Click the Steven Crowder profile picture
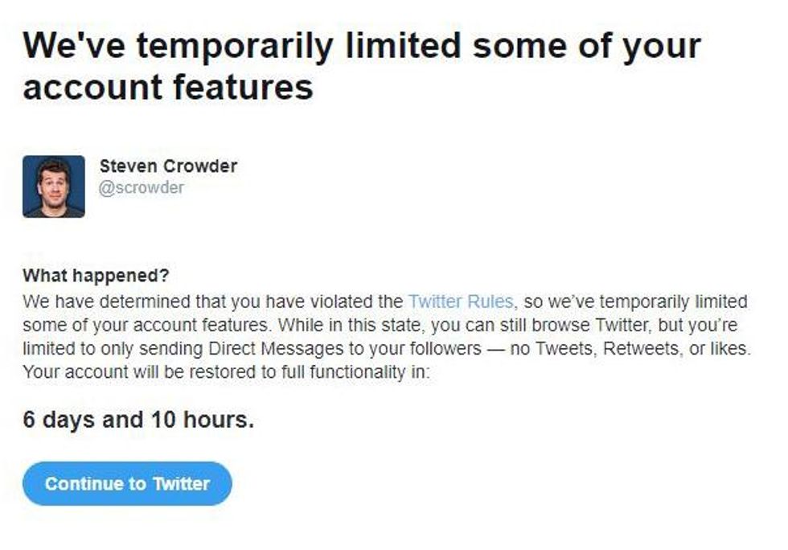This screenshot has height=550, width=788. coord(54,187)
